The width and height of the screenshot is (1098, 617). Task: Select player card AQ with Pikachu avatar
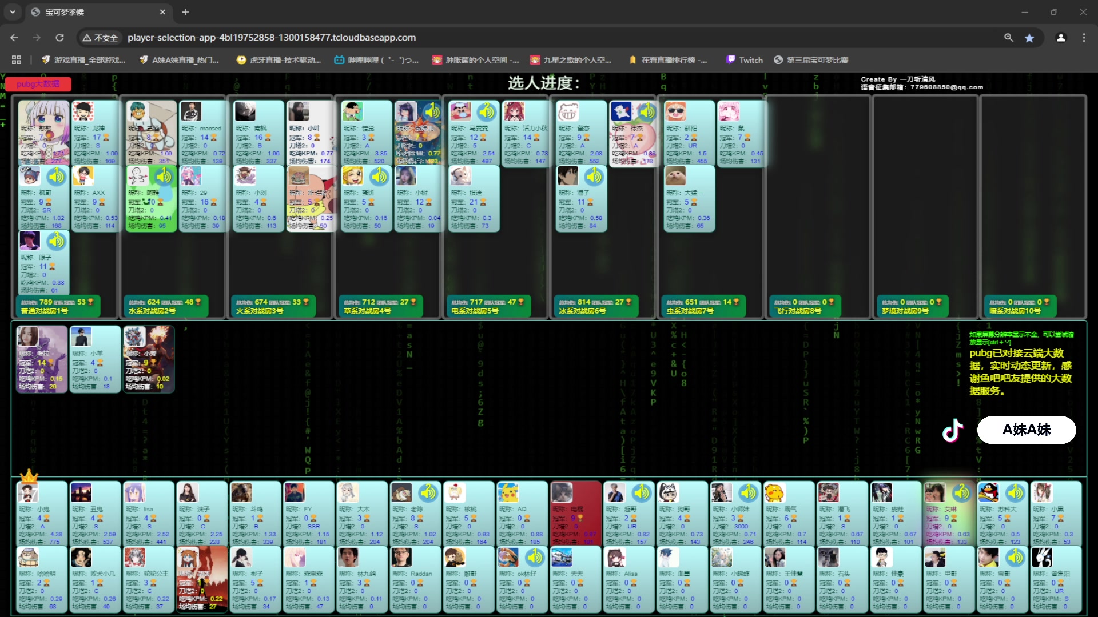[523, 512]
